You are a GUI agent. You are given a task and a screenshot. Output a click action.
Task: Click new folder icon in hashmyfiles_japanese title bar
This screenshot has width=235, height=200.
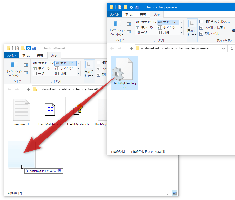(x=126, y=7)
